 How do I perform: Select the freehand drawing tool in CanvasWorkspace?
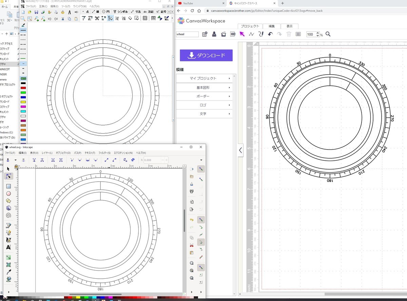tap(260, 34)
